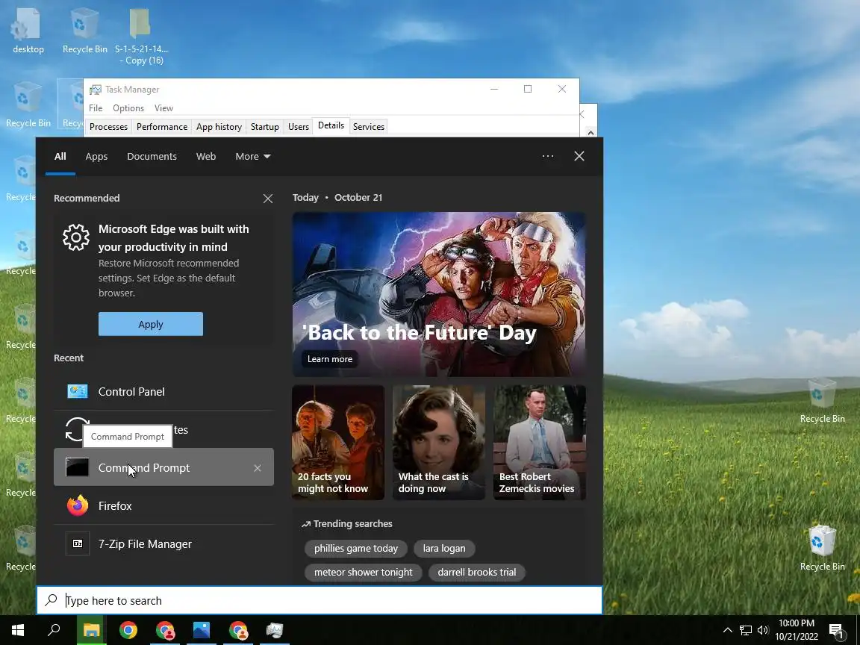
Task: Open the notification center icon
Action: [x=837, y=631]
